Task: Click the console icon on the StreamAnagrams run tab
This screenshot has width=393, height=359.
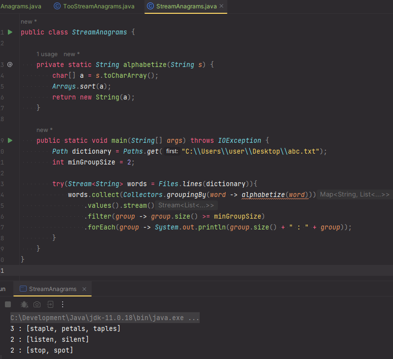Action: [x=23, y=289]
